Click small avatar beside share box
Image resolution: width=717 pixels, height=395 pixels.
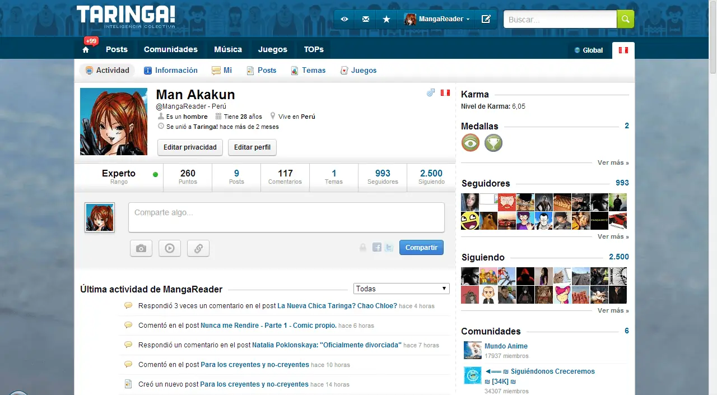100,217
